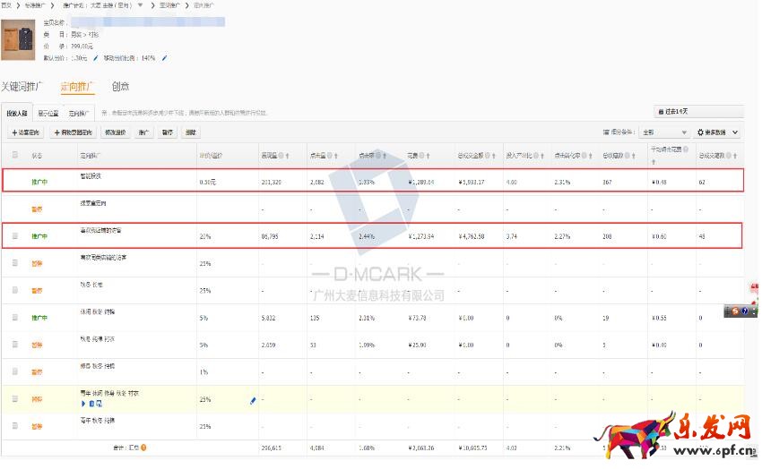Click pencil icon beside 移动出价比例 140%
Screen dimensions: 762x469
pos(164,58)
